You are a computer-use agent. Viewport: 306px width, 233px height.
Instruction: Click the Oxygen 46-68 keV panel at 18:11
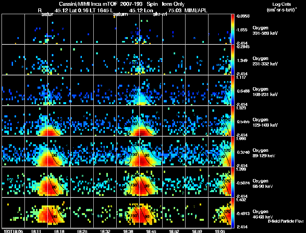36,213
